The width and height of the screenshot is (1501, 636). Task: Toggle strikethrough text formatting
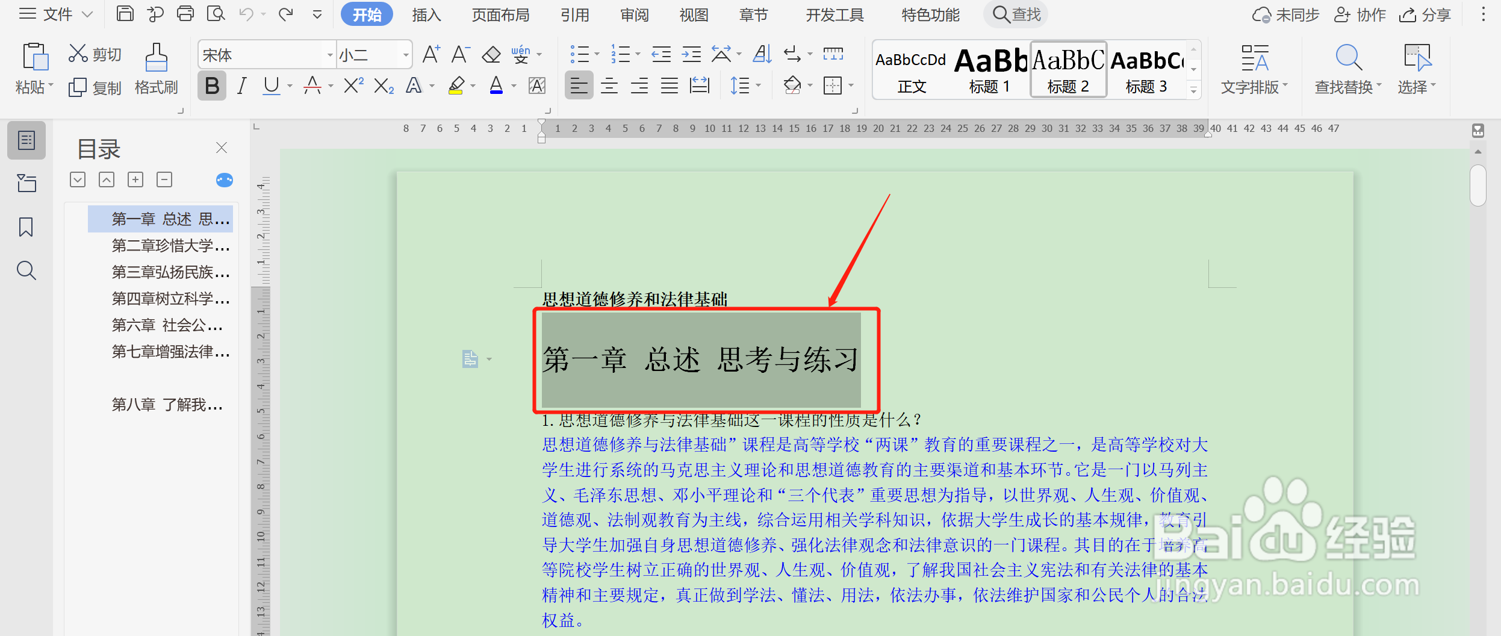click(312, 86)
